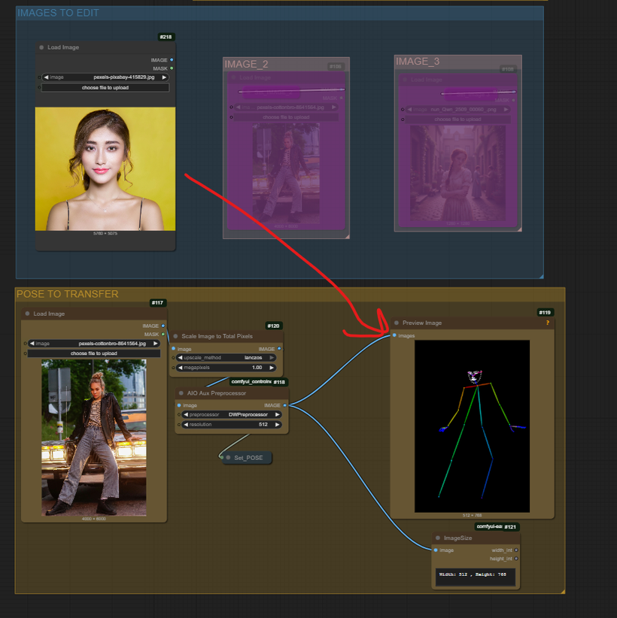
Task: Click choose file to upload in node #218
Action: pyautogui.click(x=105, y=87)
